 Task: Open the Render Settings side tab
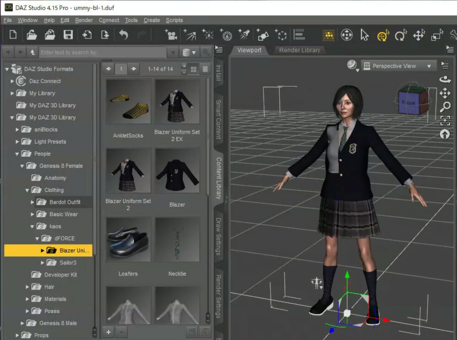pos(218,296)
